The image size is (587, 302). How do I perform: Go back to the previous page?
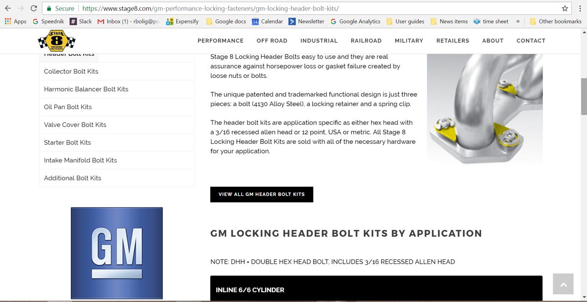pyautogui.click(x=8, y=8)
